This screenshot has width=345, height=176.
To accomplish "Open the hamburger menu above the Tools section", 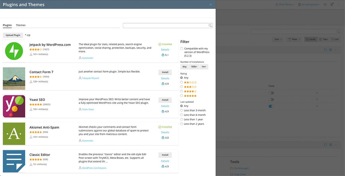I will click(330, 145).
